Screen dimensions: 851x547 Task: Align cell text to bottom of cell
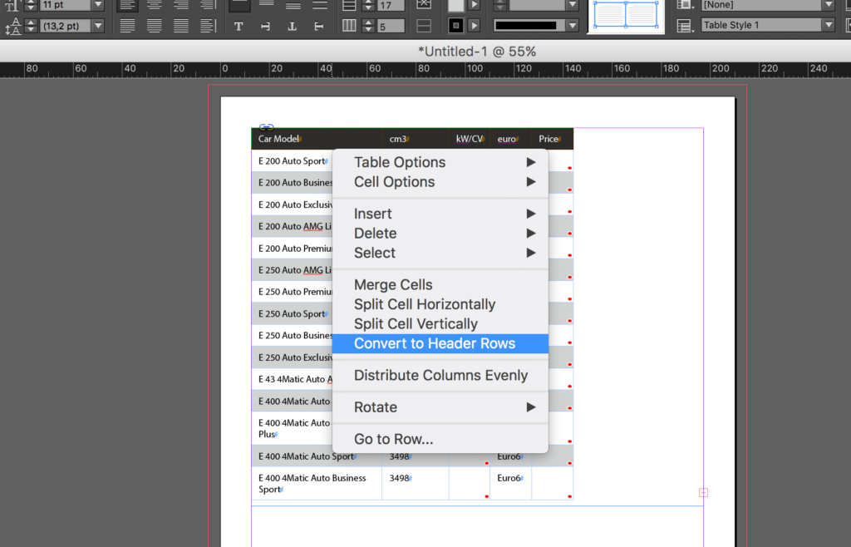click(294, 7)
